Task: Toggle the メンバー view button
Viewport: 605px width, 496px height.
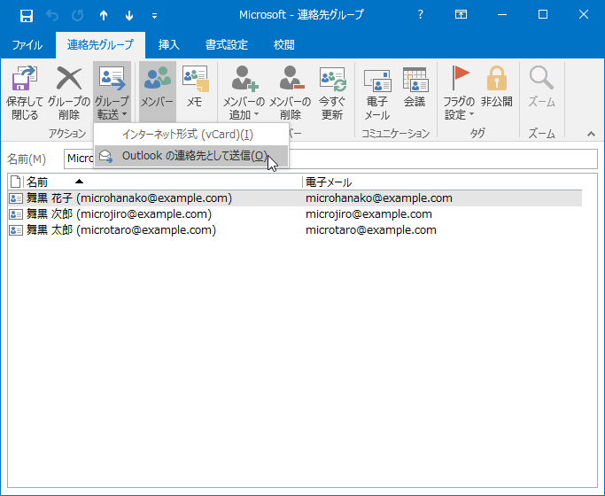Action: tap(158, 93)
